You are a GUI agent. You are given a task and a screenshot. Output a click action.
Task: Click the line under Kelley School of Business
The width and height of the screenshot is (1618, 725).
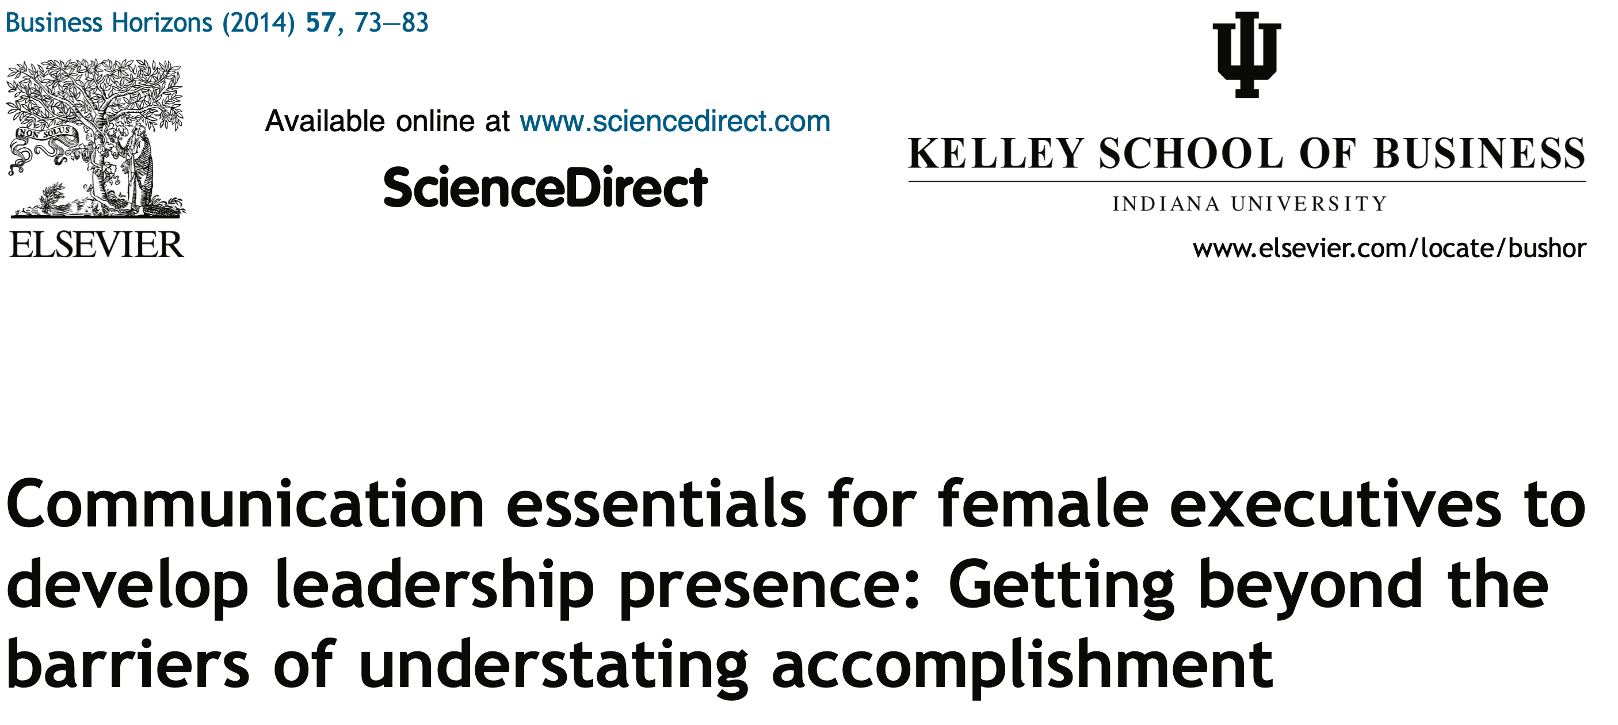point(1246,182)
